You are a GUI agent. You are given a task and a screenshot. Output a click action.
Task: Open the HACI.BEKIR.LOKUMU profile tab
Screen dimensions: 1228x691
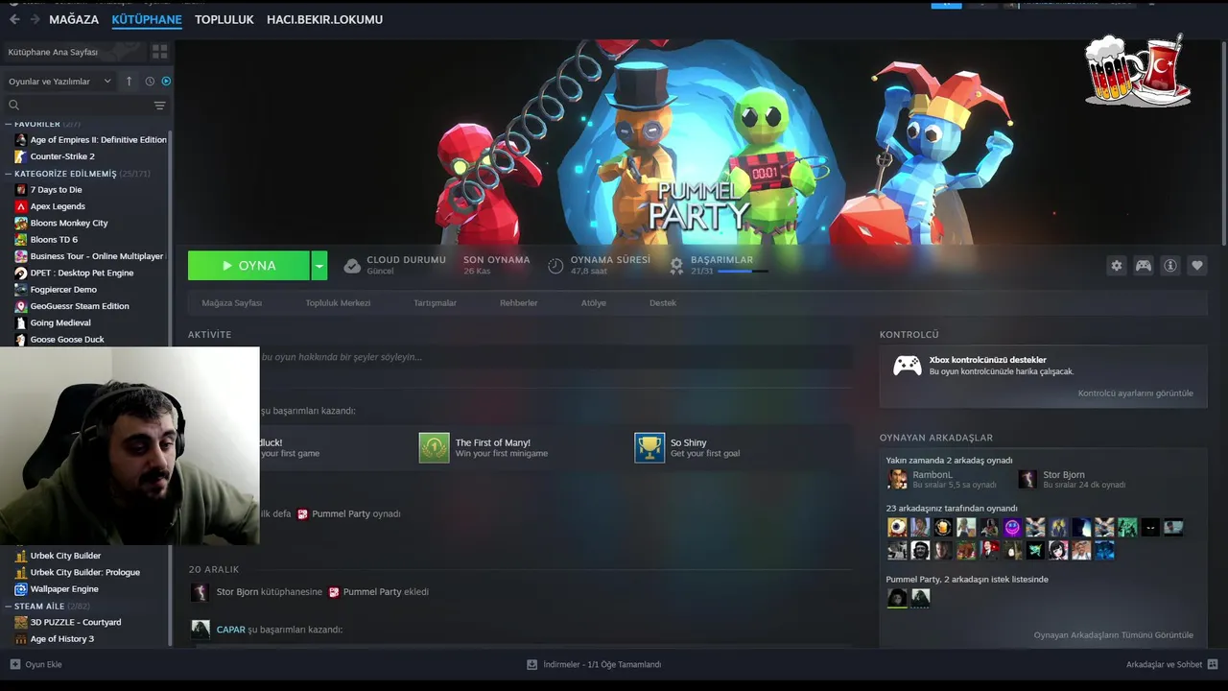tap(324, 19)
